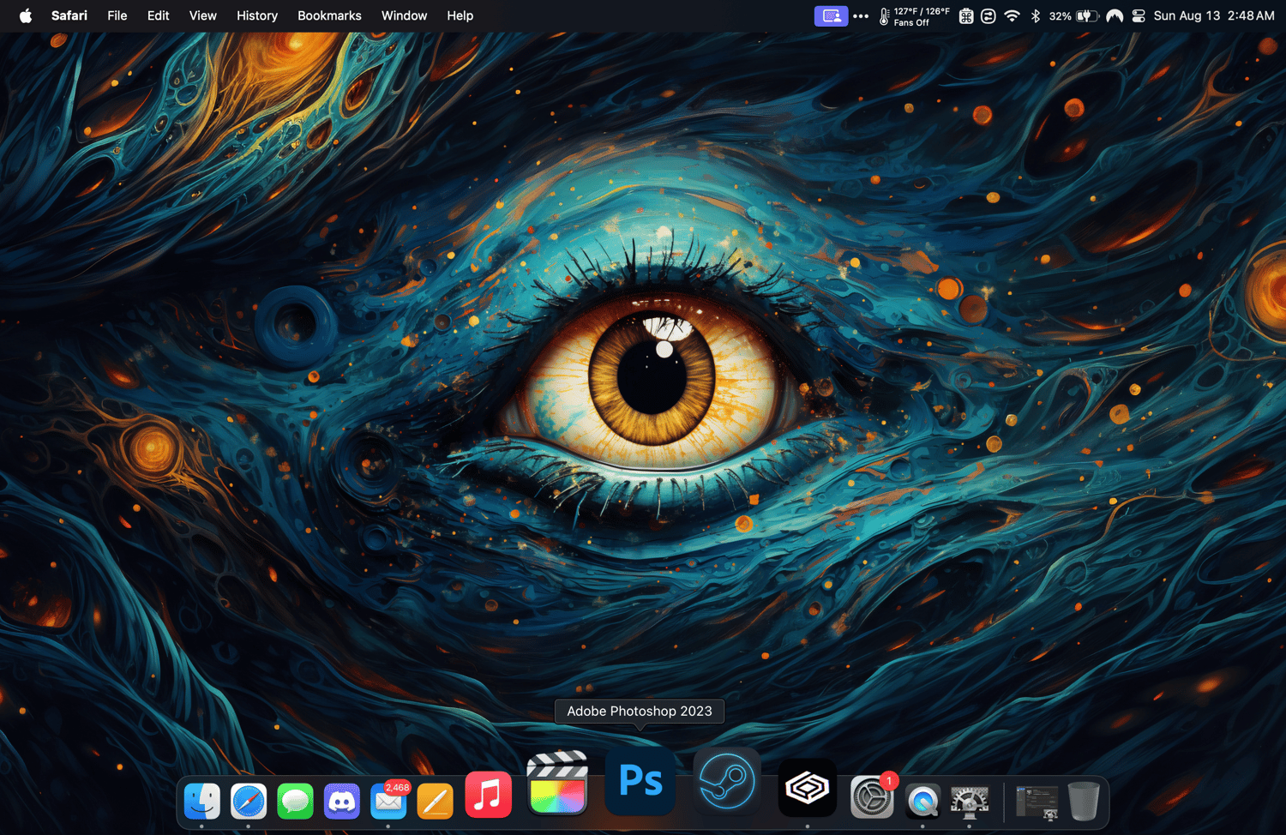Open the Wi-Fi status menu
Viewport: 1286px width, 835px height.
tap(1013, 15)
